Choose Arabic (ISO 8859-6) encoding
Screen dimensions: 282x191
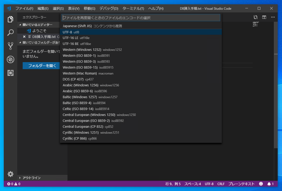coord(141,91)
